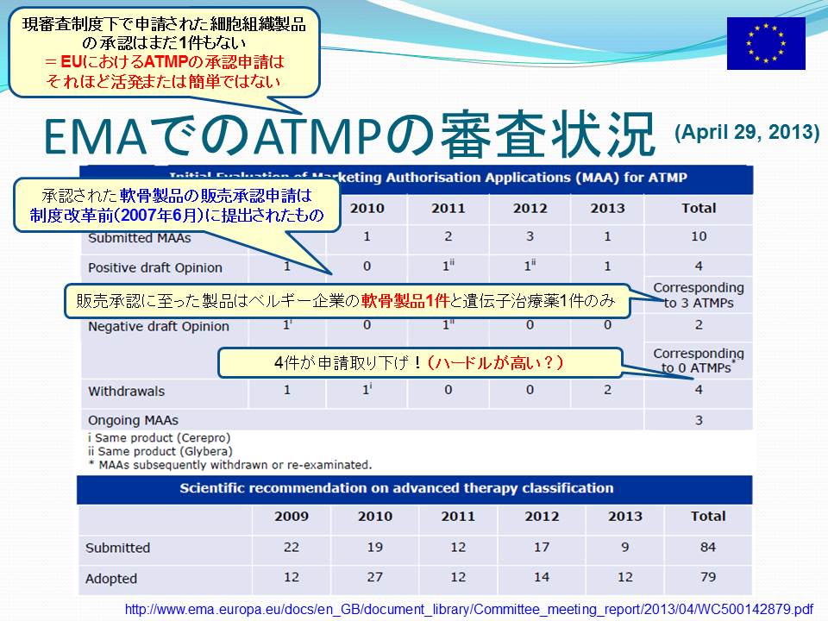Click the Submitted total value 84
The width and height of the screenshot is (828, 621).
click(x=708, y=547)
